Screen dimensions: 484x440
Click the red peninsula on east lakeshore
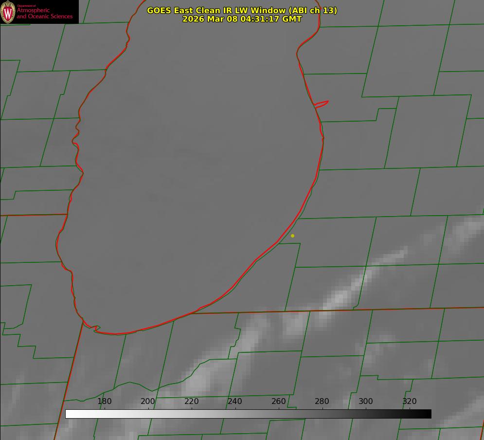click(322, 103)
